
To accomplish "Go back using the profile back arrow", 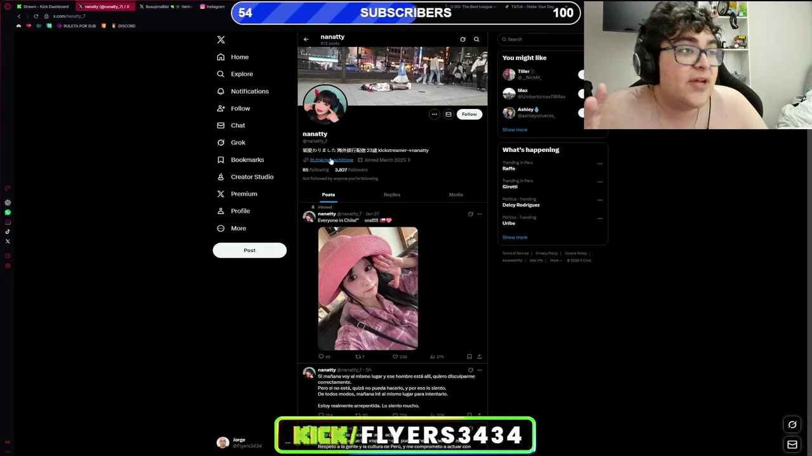I will click(x=306, y=39).
